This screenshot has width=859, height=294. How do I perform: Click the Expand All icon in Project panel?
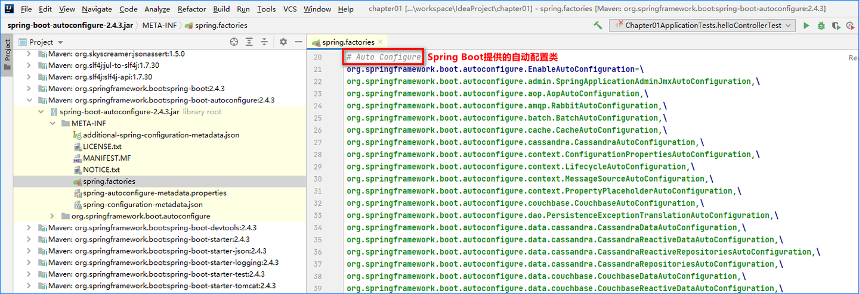249,42
